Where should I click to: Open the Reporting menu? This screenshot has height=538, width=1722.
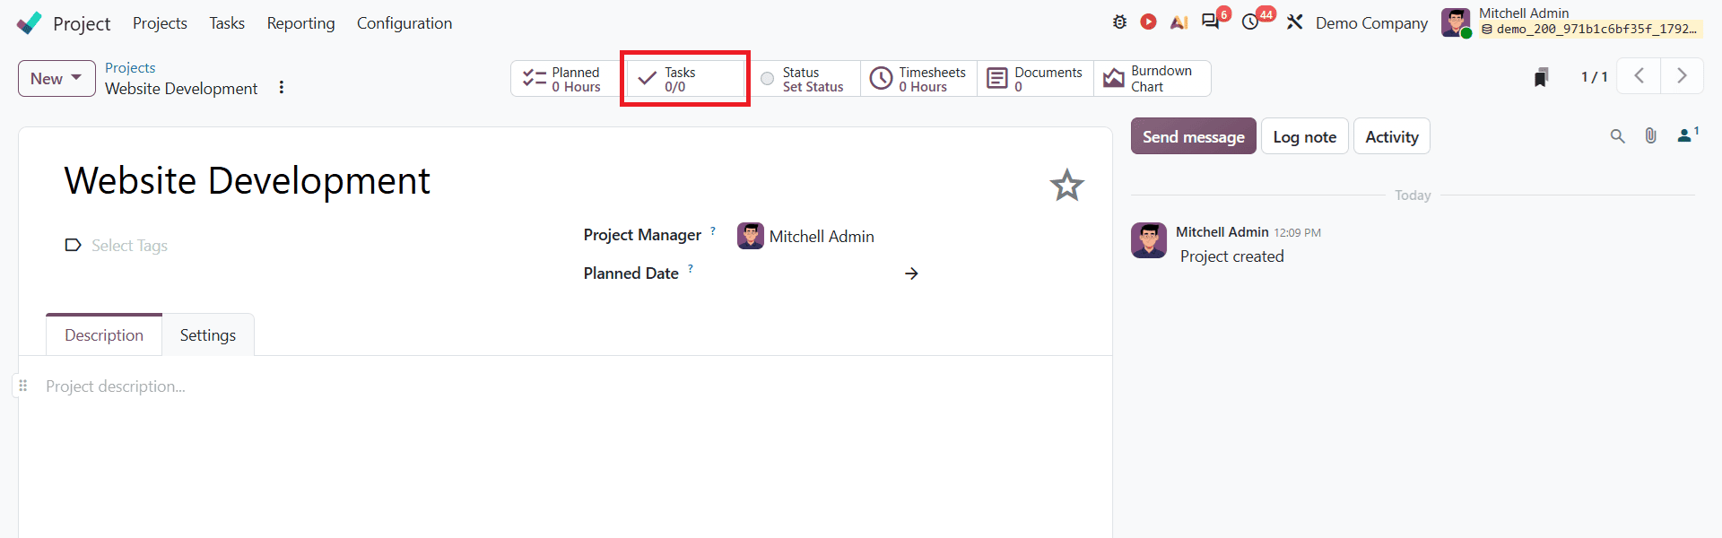point(300,23)
